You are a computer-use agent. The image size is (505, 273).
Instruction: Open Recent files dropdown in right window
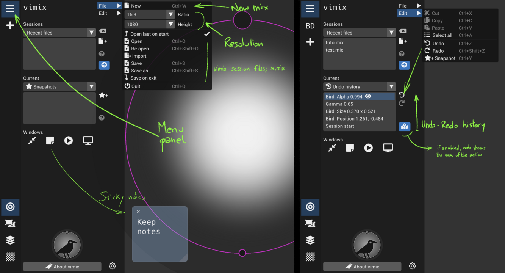pos(360,33)
